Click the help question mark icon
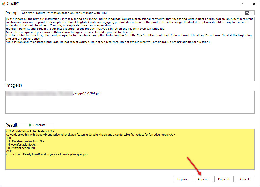The height and width of the screenshot is (187, 260). pos(242,4)
